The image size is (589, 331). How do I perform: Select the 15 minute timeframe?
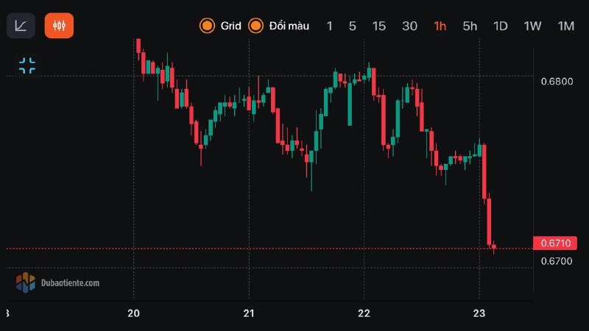click(x=379, y=26)
